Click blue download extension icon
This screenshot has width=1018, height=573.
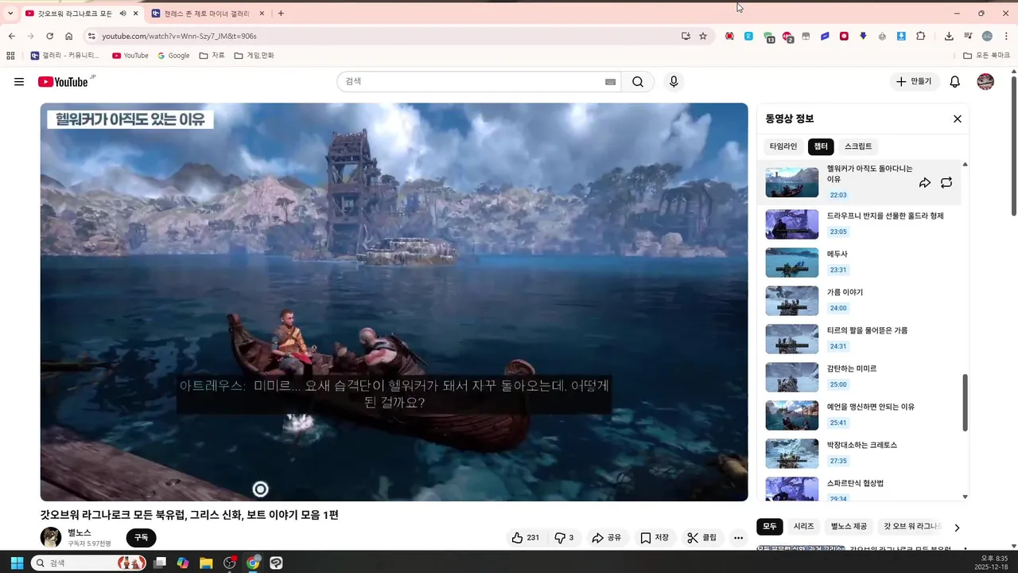tap(901, 36)
